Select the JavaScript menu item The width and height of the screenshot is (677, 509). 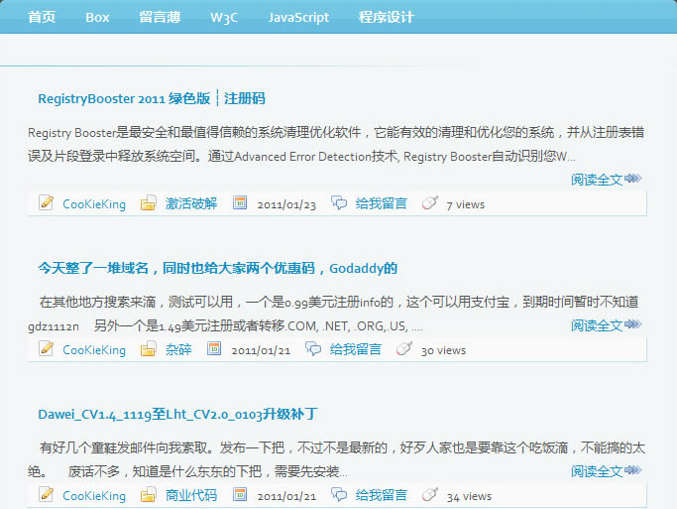point(298,17)
